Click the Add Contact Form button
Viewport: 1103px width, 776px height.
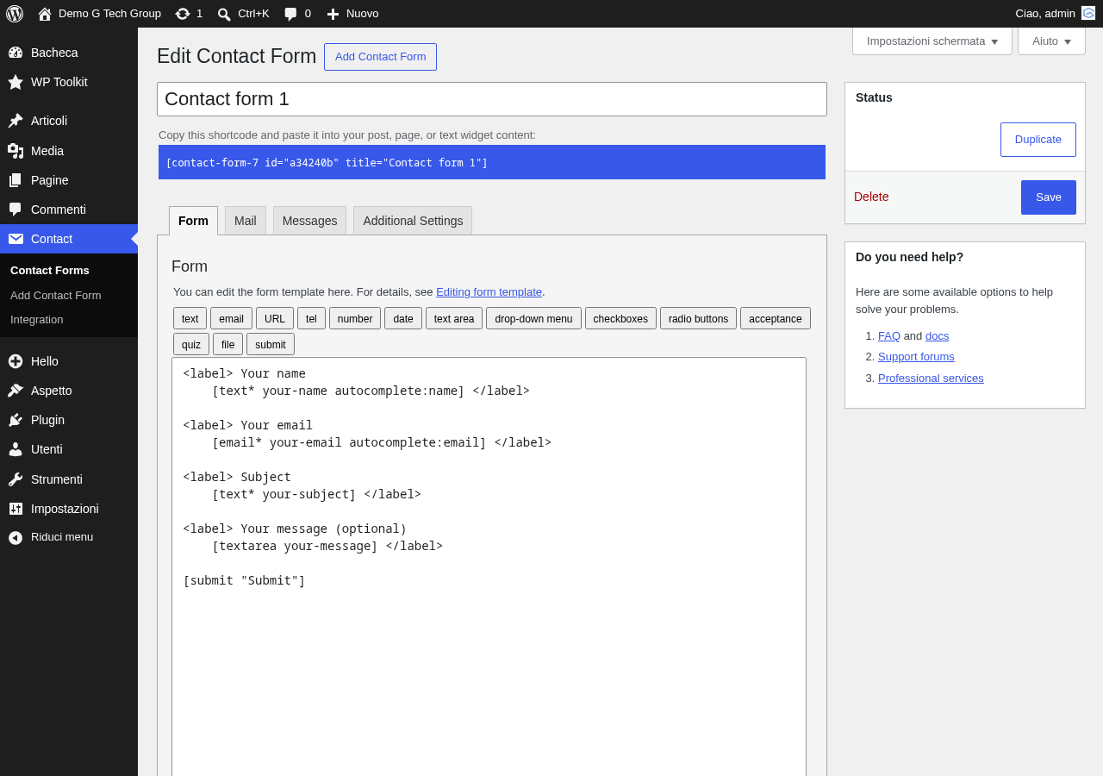point(380,57)
